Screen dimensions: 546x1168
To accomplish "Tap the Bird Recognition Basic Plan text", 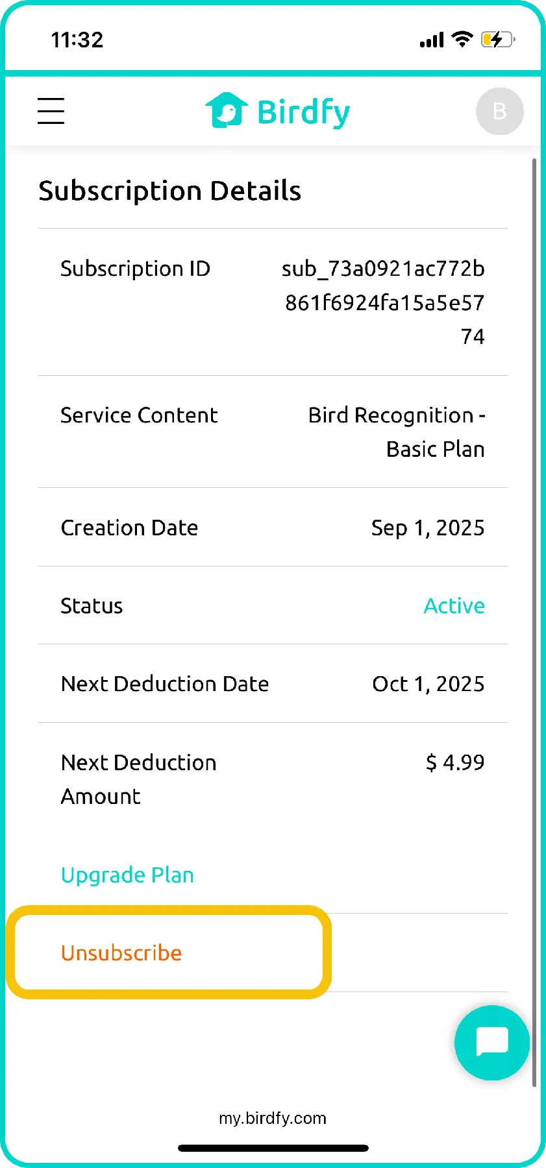I will [x=397, y=432].
